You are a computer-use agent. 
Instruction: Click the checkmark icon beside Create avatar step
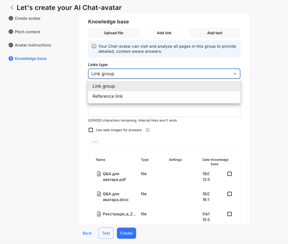[11, 19]
